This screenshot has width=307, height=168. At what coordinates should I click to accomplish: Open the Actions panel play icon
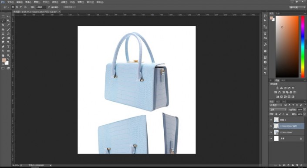click(x=265, y=20)
